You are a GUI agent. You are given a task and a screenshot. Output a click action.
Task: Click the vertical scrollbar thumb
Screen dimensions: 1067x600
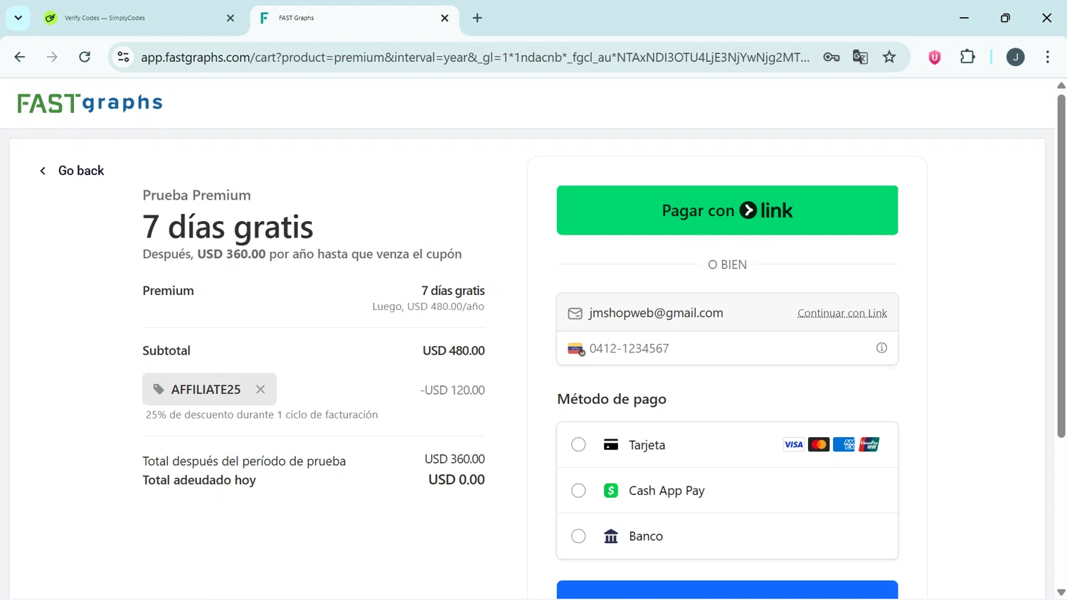click(x=1061, y=266)
